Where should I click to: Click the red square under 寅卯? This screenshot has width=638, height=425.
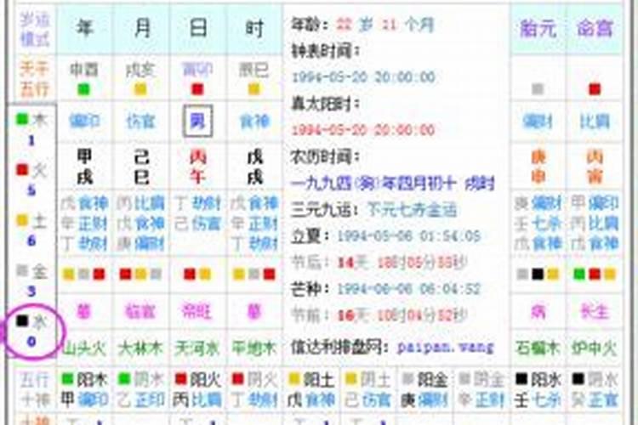(197, 89)
